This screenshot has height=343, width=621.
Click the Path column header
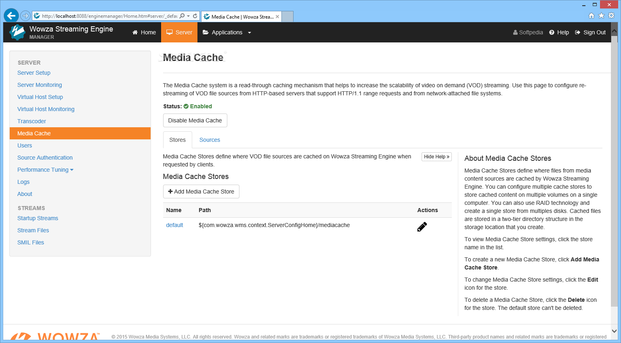click(x=205, y=210)
